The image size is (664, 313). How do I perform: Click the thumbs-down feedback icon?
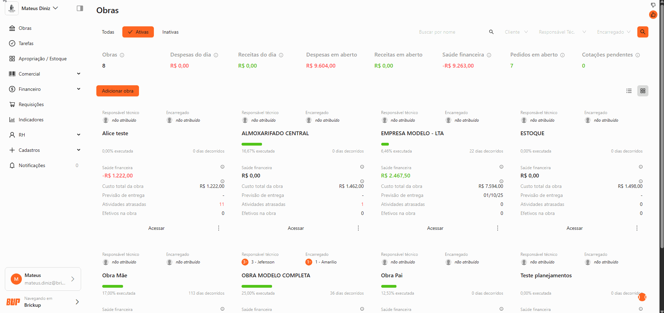click(x=653, y=5)
